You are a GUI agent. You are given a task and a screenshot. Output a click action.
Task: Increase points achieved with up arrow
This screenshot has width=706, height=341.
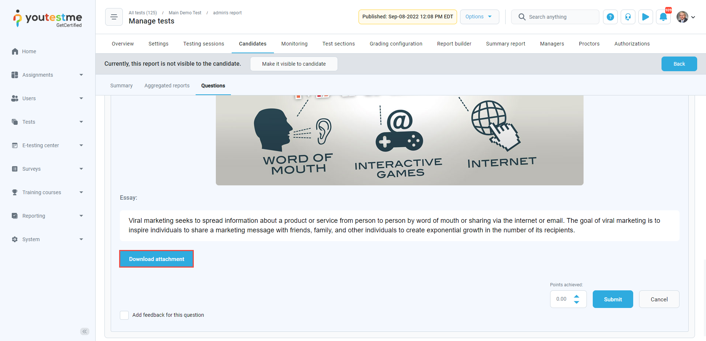577,296
